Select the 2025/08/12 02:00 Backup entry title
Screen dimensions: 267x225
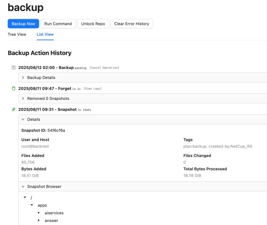[46, 68]
